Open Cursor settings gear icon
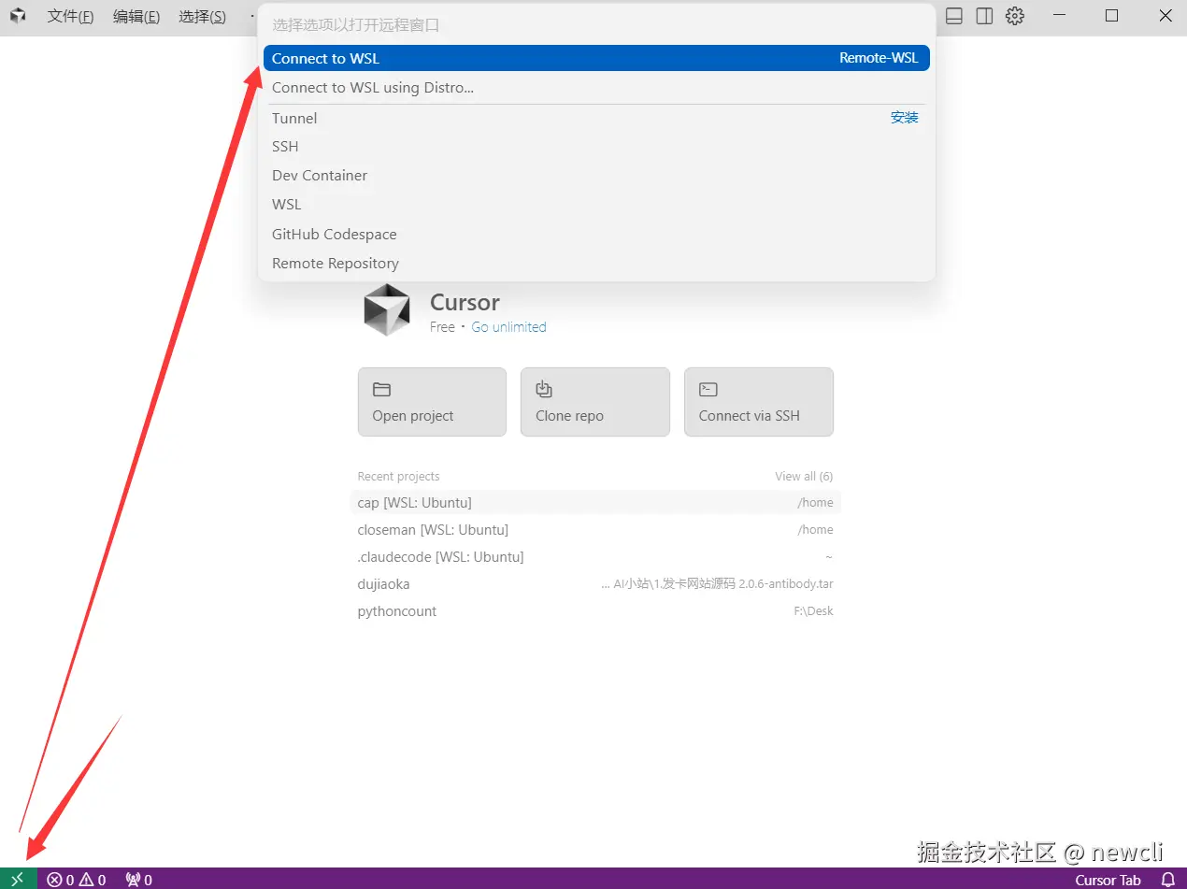Image resolution: width=1187 pixels, height=889 pixels. 1015,16
